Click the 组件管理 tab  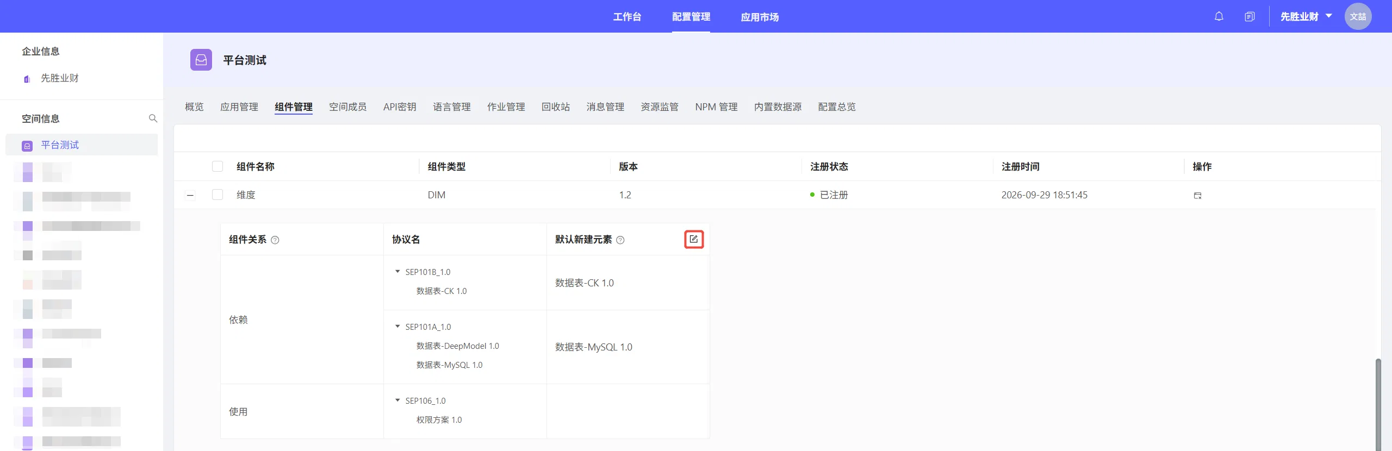click(294, 107)
